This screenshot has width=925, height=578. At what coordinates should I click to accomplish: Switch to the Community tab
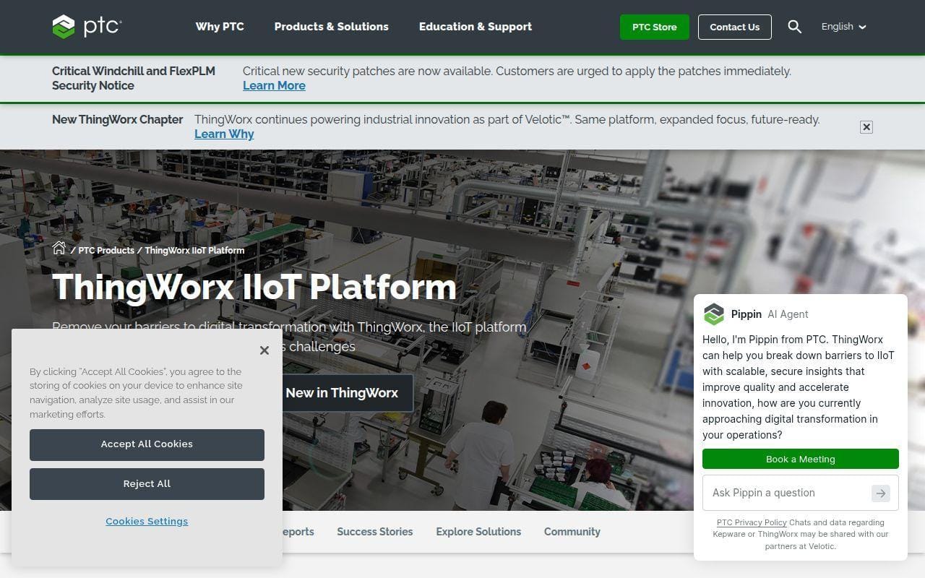tap(572, 532)
